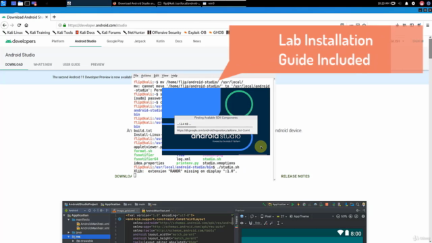The height and width of the screenshot is (243, 432).
Task: Switch to the USER GUIDE sub-tab
Action: (72, 65)
